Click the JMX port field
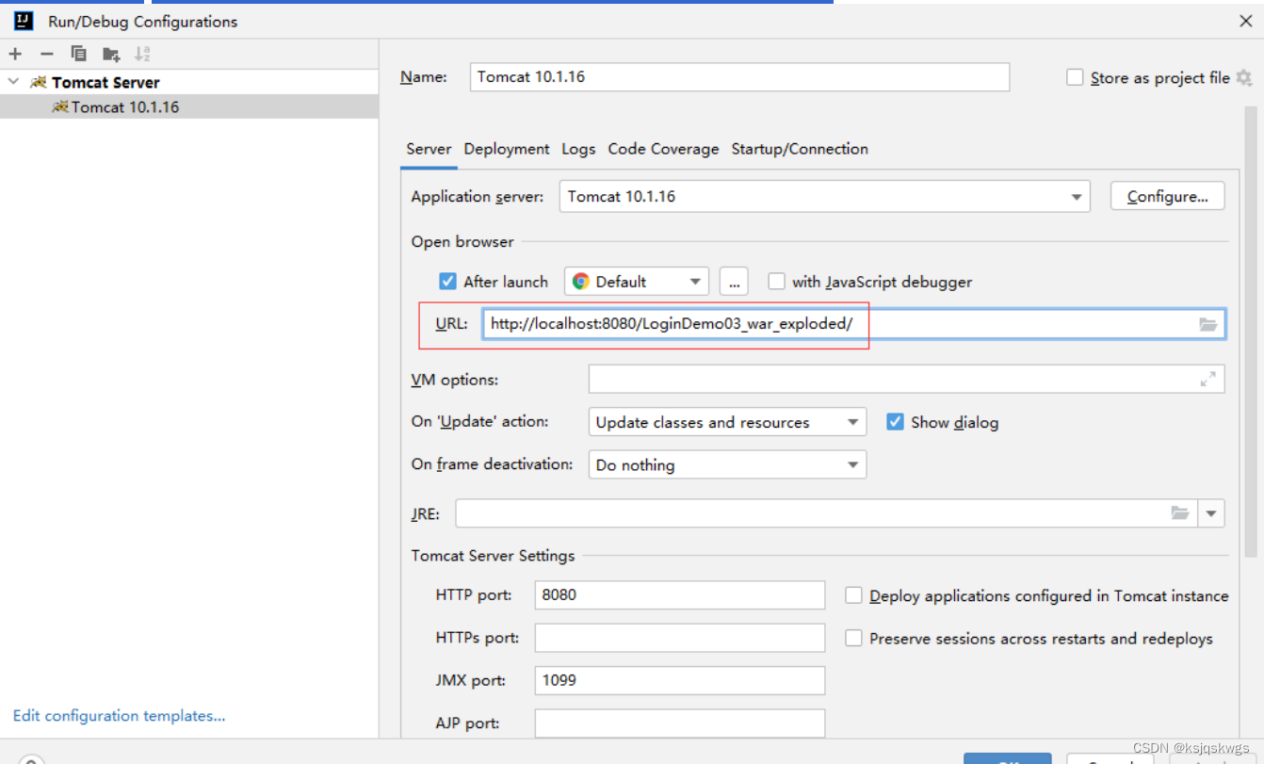 click(x=680, y=680)
